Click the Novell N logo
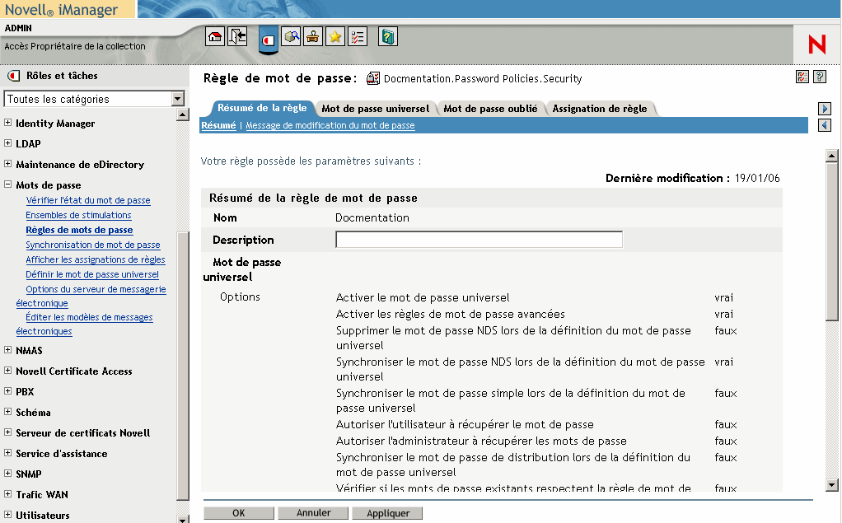 (816, 44)
